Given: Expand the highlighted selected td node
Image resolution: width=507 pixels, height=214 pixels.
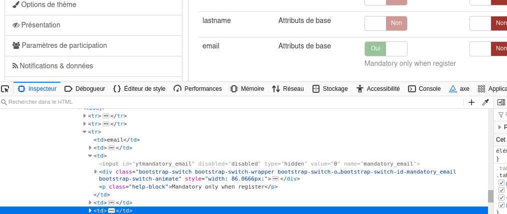Looking at the screenshot, I should tap(90, 211).
